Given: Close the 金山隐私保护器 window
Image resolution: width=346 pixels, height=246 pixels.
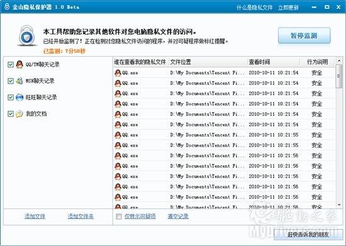Looking at the screenshot, I should click(x=338, y=7).
